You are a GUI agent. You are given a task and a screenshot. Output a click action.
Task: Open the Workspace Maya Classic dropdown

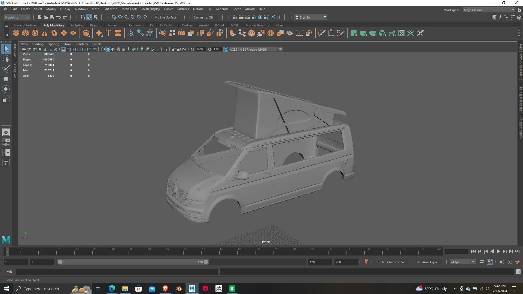click(x=489, y=10)
